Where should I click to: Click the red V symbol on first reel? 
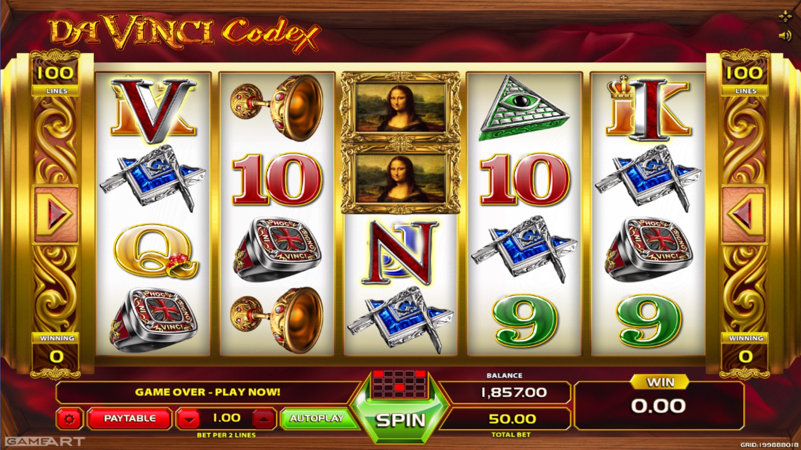coord(153,109)
